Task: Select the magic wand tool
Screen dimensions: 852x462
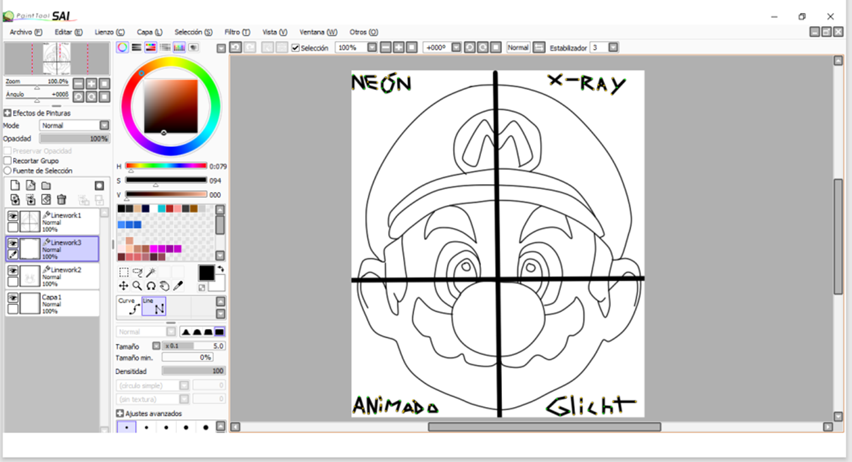Action: (x=150, y=273)
